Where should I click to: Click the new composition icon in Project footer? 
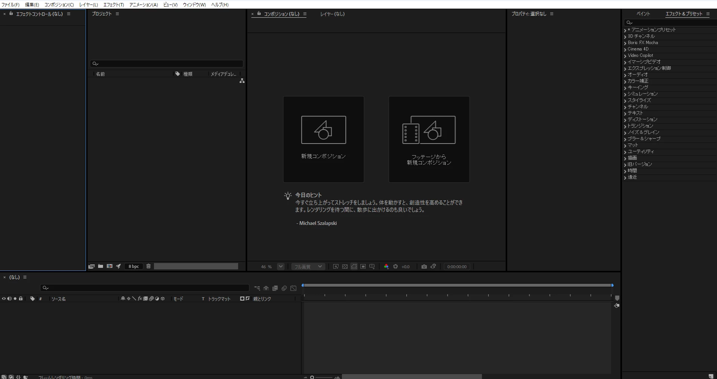[109, 266]
